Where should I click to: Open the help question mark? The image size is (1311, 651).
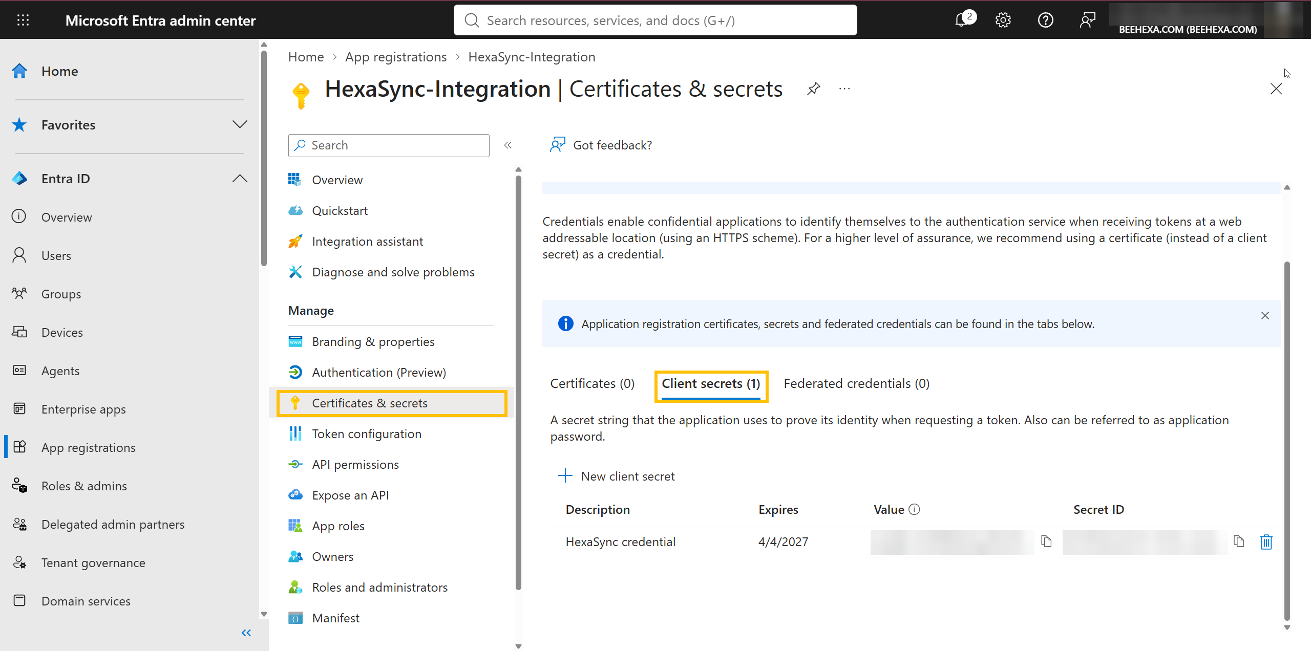click(x=1045, y=20)
